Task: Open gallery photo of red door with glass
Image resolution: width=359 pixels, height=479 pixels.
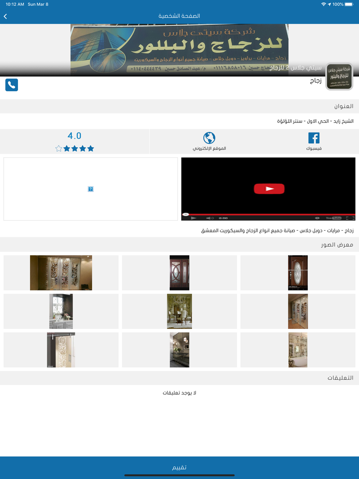Action: point(179,273)
